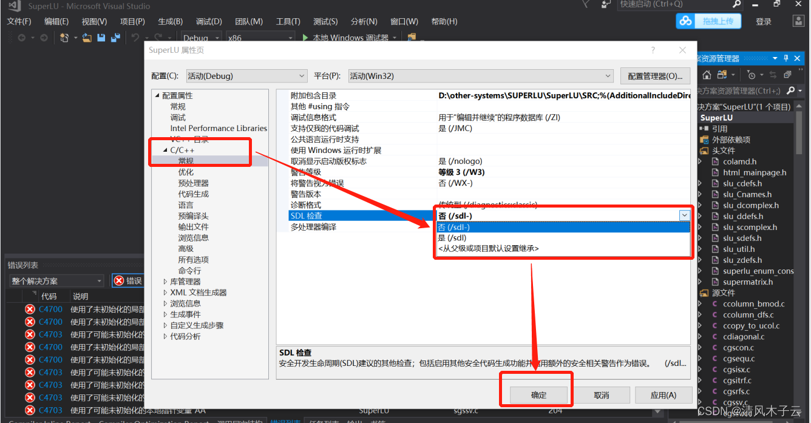Screen dimensions: 811x423
Task: Open the 配置管理器(O)... button
Action: [655, 76]
